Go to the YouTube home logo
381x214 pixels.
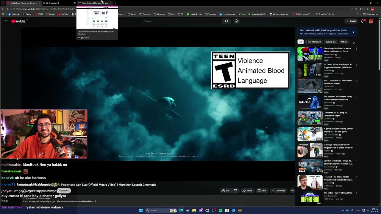tap(18, 21)
